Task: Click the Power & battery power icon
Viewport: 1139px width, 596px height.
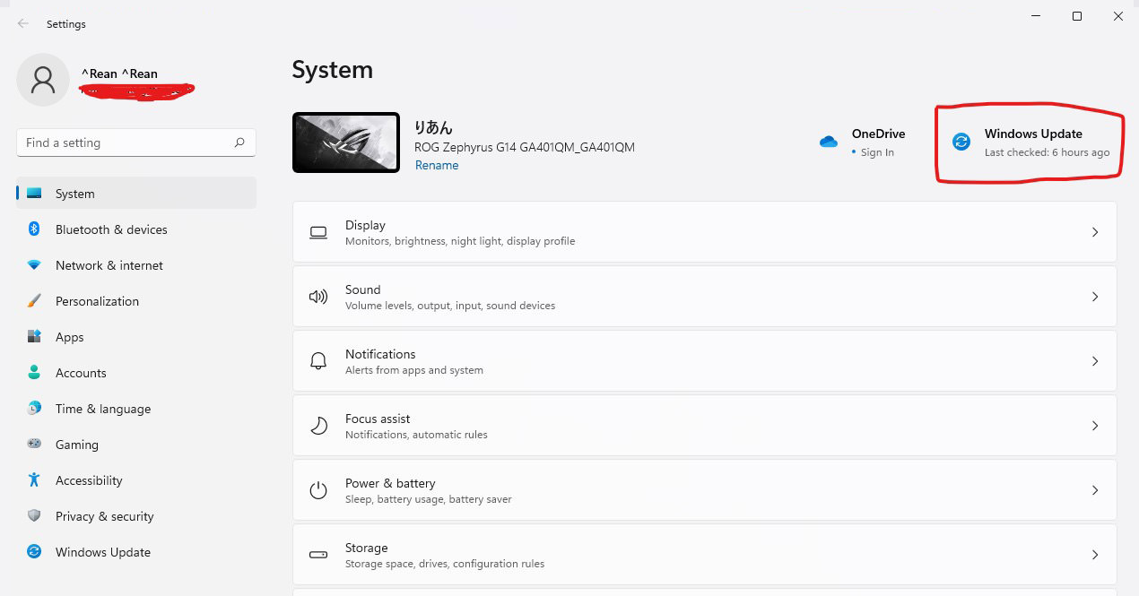Action: [318, 490]
